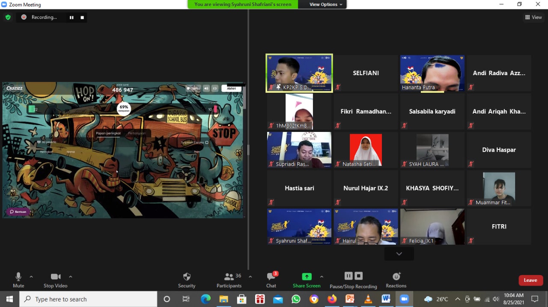Open the Reactions emoji menu

[396, 277]
